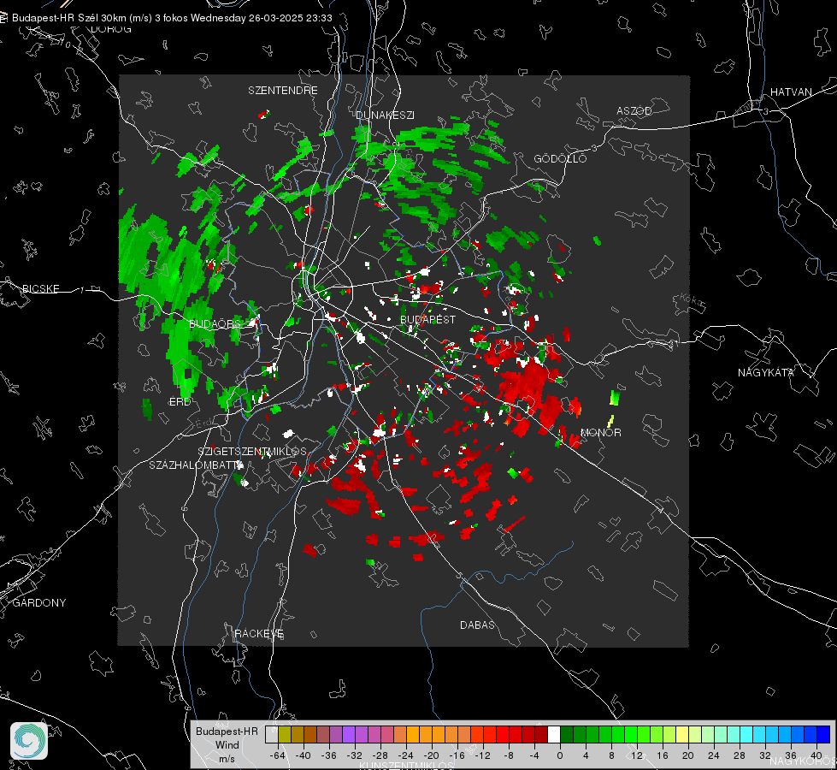Click the ASZÓD town label
The width and height of the screenshot is (837, 770).
(x=634, y=111)
